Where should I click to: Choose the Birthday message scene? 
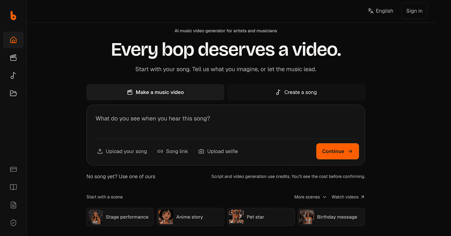click(x=331, y=217)
